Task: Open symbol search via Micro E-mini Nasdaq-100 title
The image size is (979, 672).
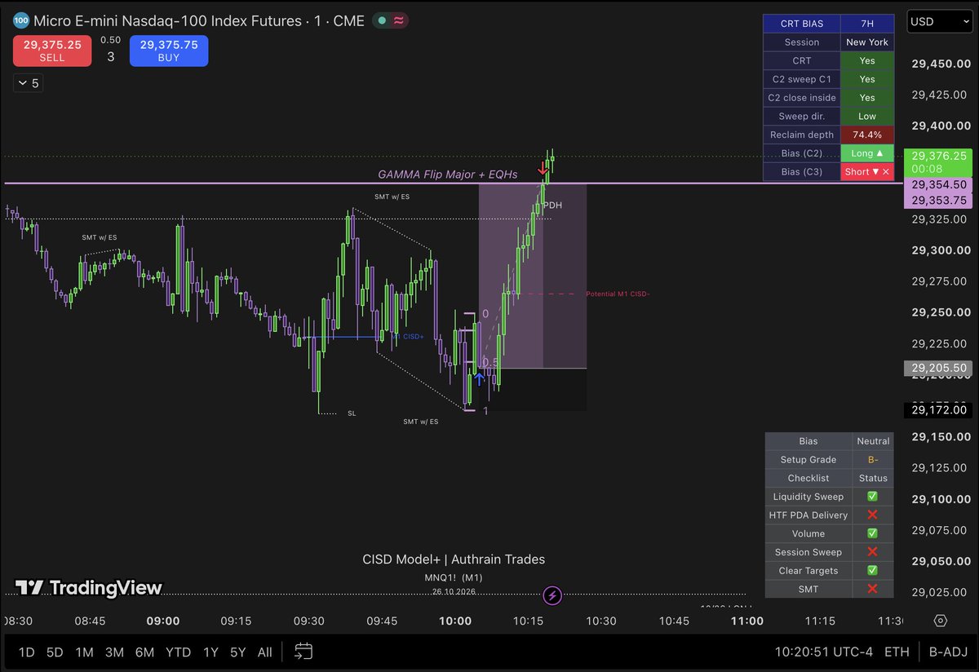Action: click(x=198, y=21)
